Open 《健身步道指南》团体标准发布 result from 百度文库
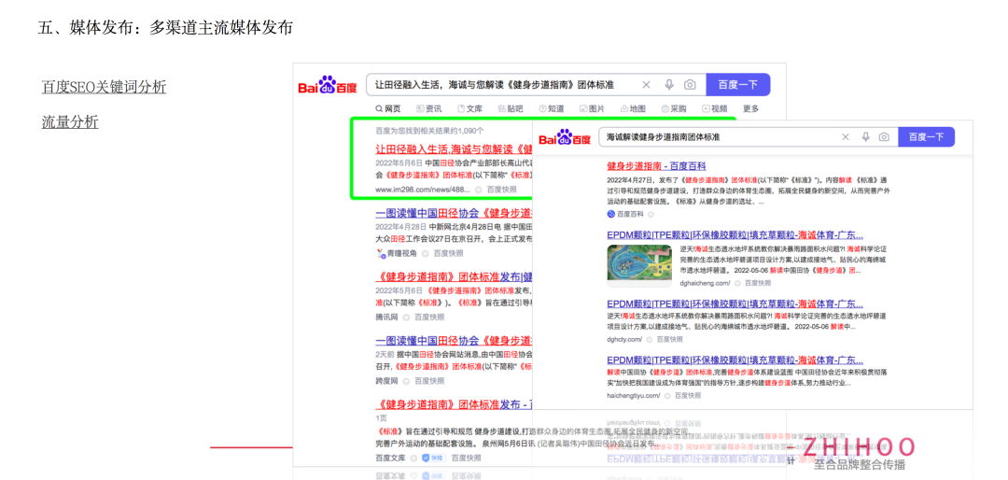 pos(454,404)
